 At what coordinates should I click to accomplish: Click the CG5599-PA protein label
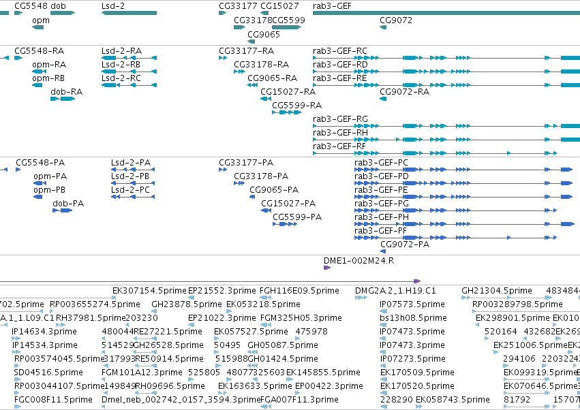297,217
